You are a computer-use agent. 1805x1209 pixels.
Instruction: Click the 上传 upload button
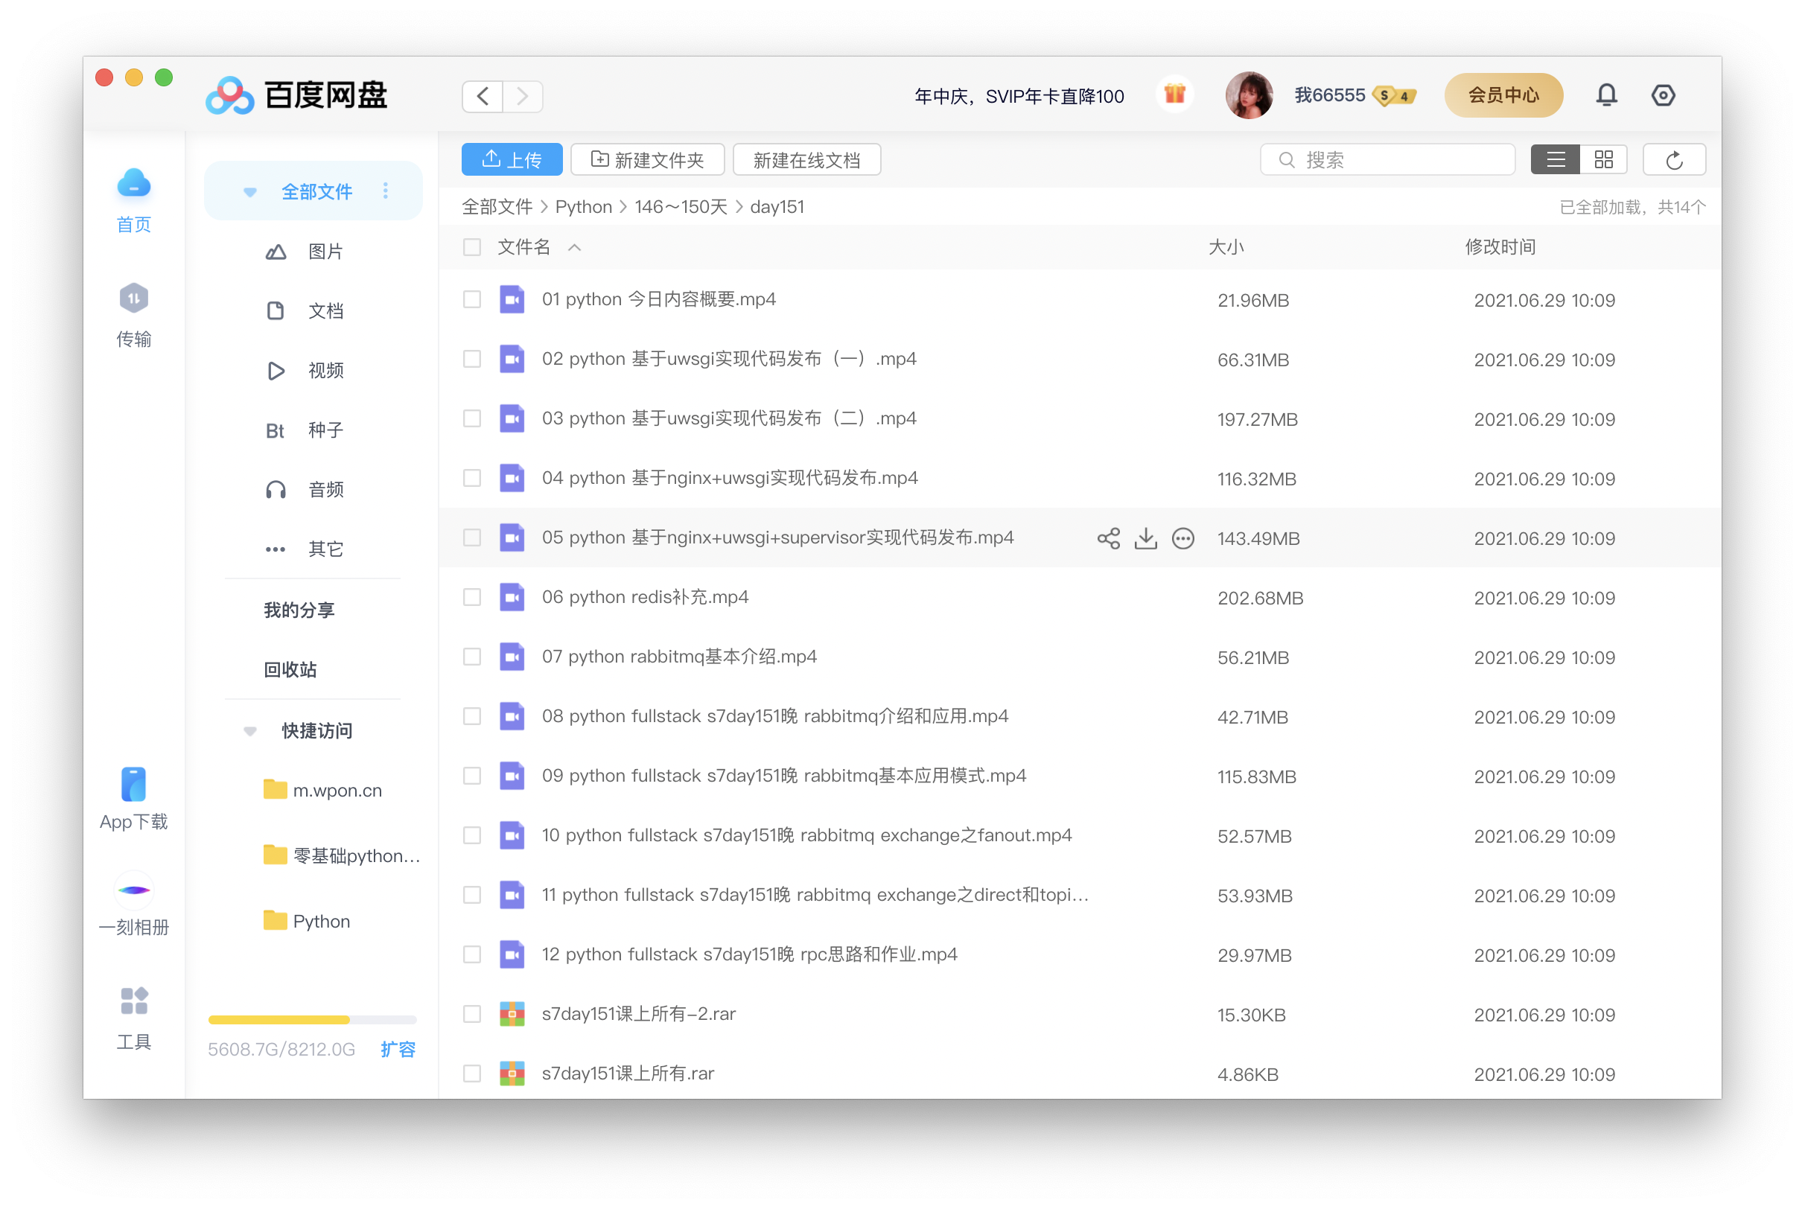click(512, 159)
